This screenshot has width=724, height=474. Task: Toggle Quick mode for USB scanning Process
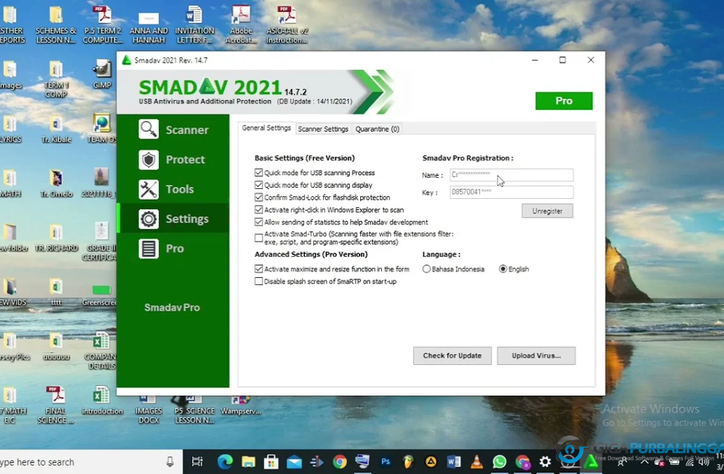259,172
